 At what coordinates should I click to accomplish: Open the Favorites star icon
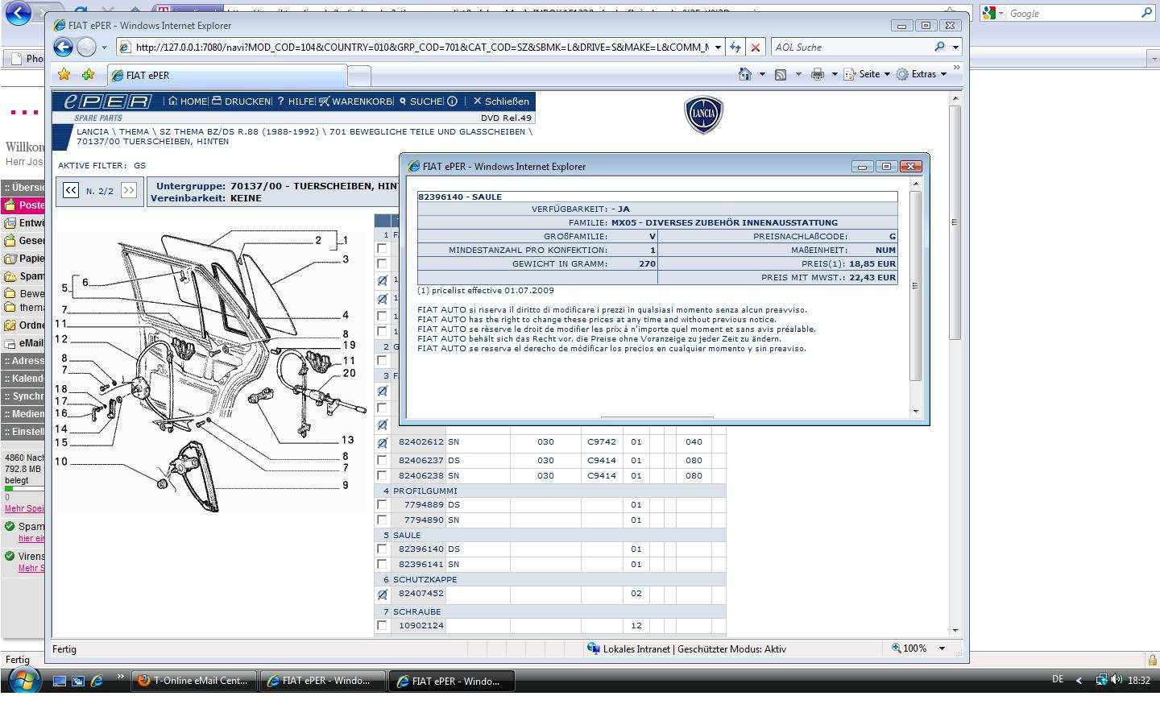(64, 74)
